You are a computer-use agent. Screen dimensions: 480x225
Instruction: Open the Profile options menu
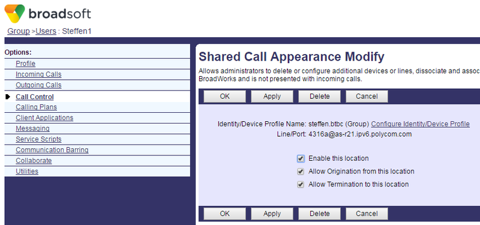25,64
